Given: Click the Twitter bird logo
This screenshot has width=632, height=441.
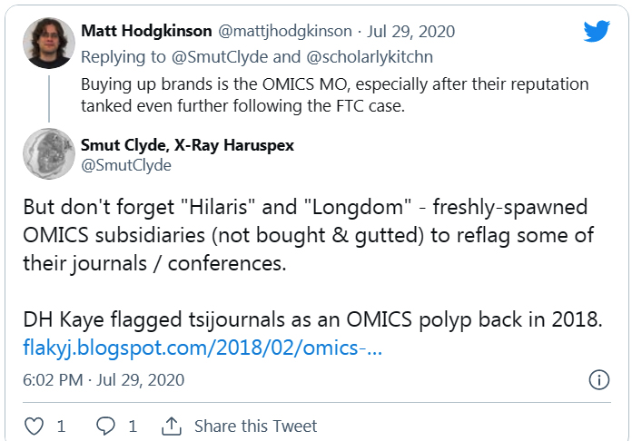Looking at the screenshot, I should pyautogui.click(x=596, y=32).
